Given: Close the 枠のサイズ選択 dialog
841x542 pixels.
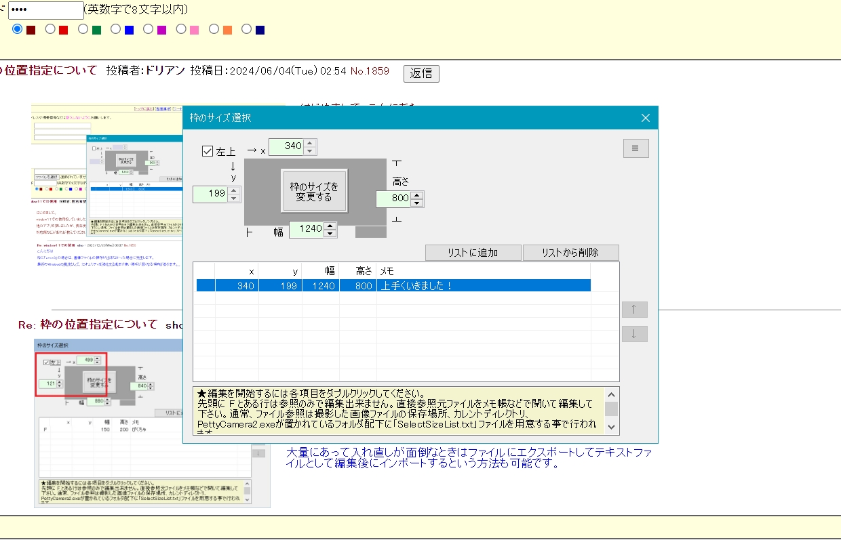Looking at the screenshot, I should click(x=646, y=118).
